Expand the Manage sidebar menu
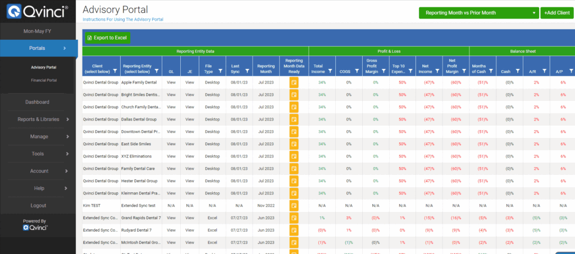 [38, 136]
